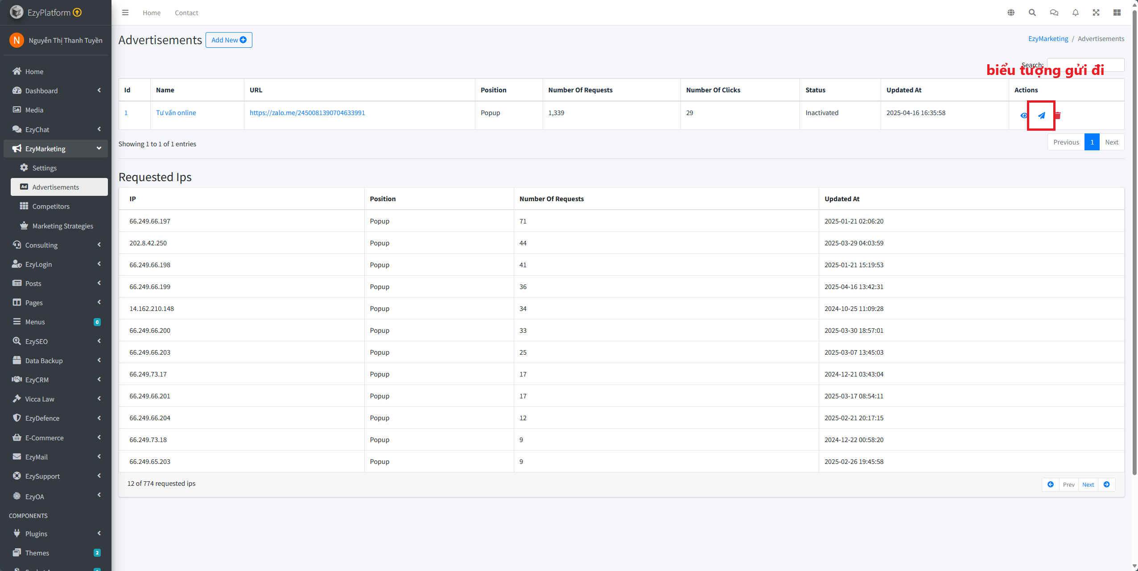Image resolution: width=1138 pixels, height=571 pixels.
Task: Select Advertisements in the sidebar
Action: [x=59, y=187]
